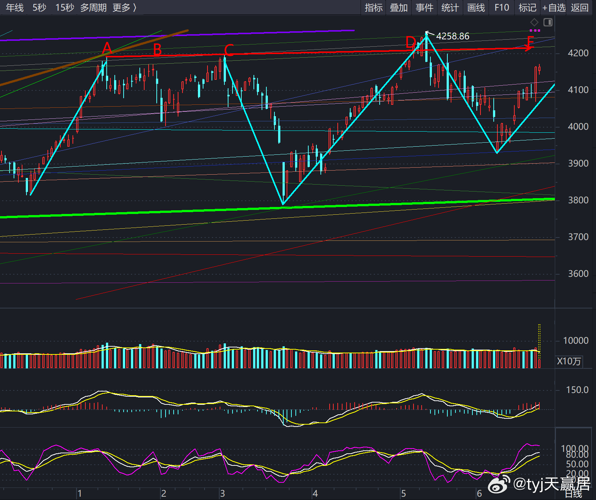Select the red letter A annotation
Viewport: 596px width, 500px height.
point(107,48)
